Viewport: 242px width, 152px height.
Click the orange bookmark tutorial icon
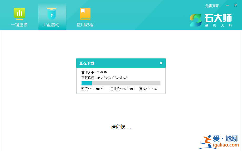point(84,13)
